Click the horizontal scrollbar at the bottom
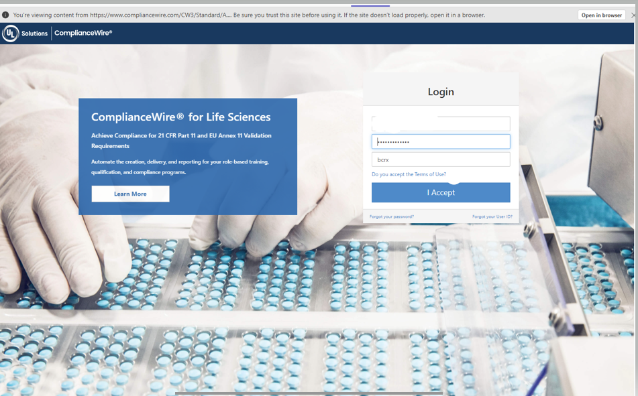 [309, 393]
